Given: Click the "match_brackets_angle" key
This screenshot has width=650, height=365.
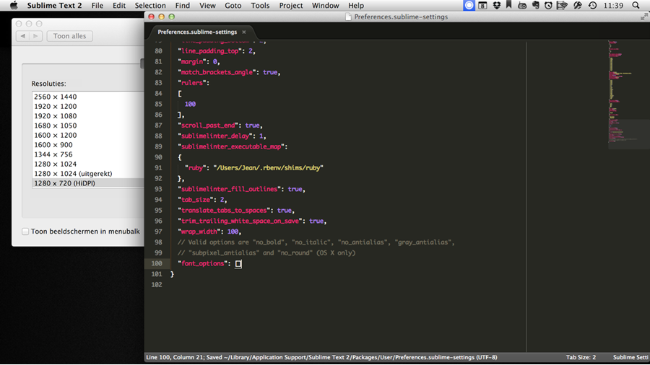Looking at the screenshot, I should [x=217, y=72].
